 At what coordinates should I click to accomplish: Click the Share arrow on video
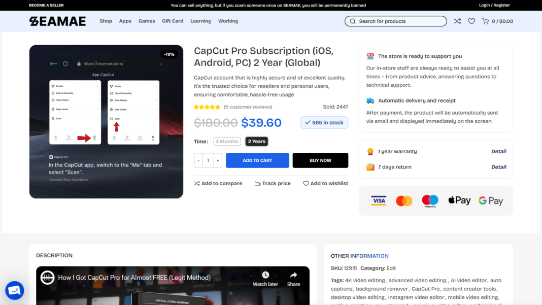[x=293, y=275]
